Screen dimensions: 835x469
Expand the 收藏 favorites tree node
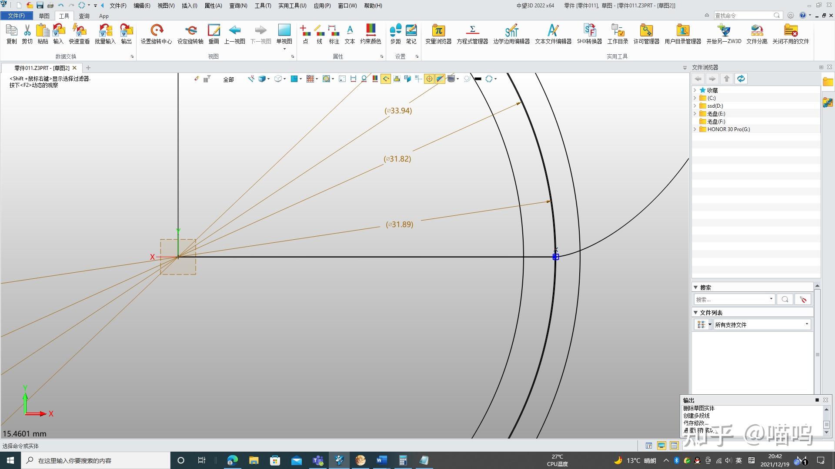point(695,90)
